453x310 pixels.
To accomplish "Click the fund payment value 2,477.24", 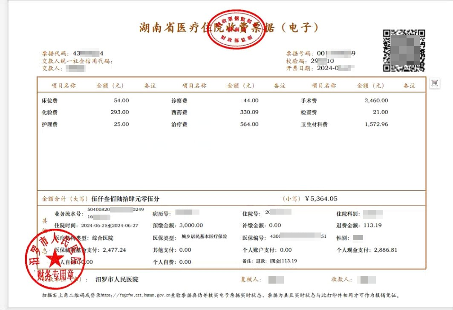I will [x=114, y=250].
